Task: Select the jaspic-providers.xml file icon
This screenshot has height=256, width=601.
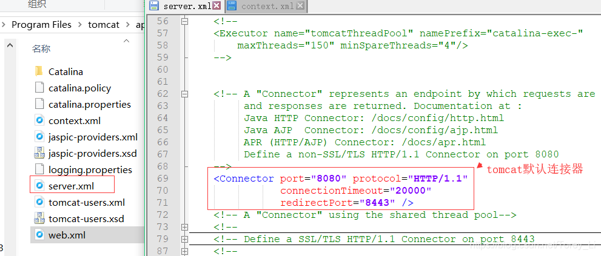Action: click(x=39, y=137)
